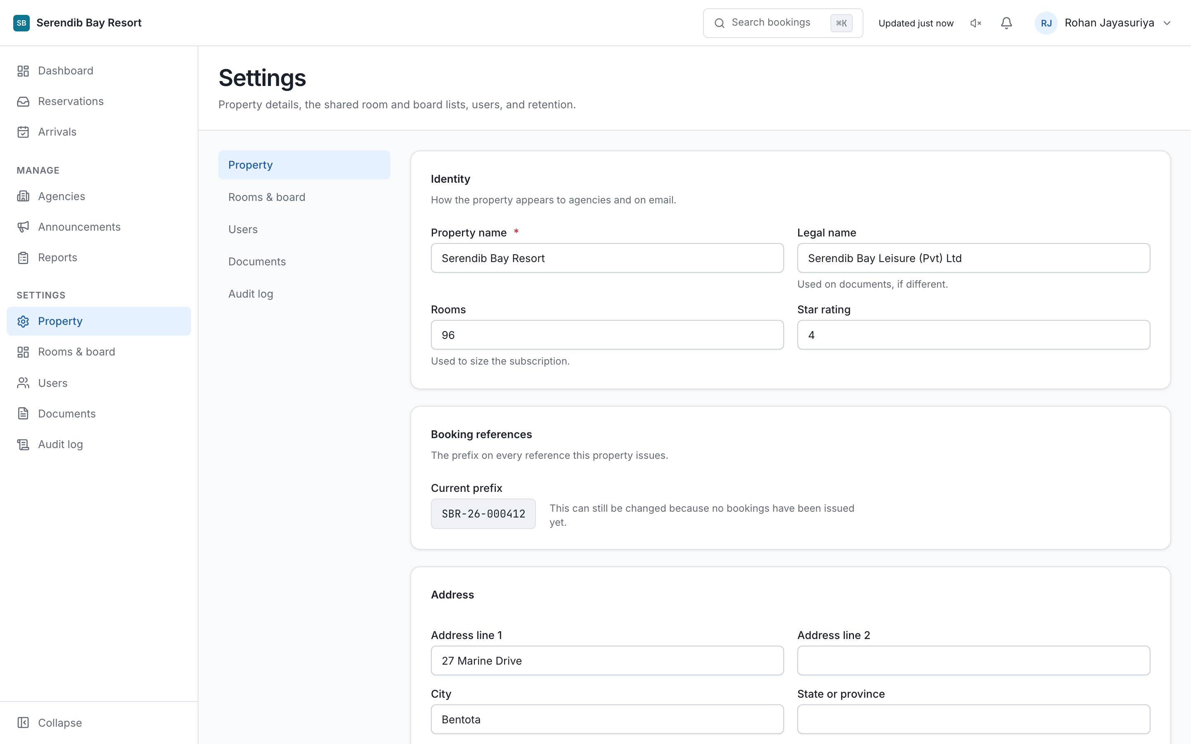Open Dashboard from the sidebar

click(98, 71)
